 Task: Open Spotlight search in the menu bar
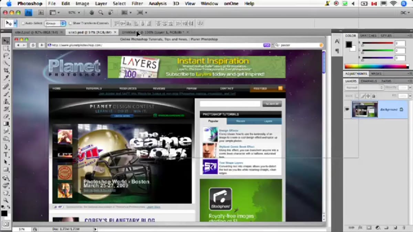404,4
